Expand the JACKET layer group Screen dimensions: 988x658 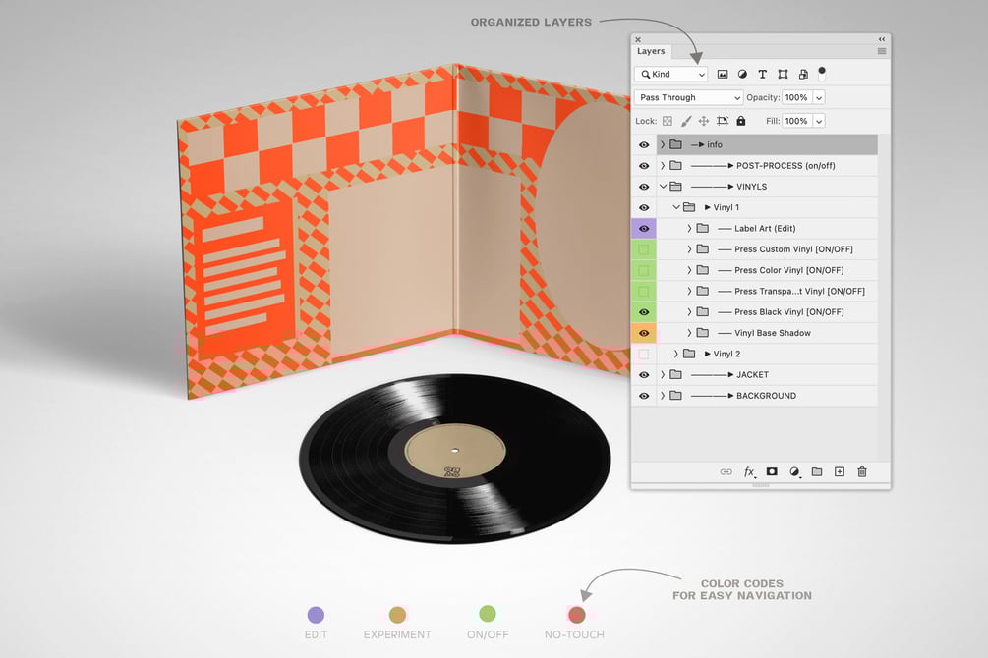click(x=663, y=374)
